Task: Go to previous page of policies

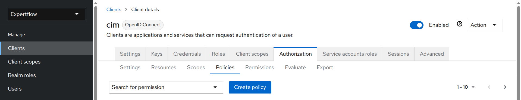Action: (x=489, y=87)
